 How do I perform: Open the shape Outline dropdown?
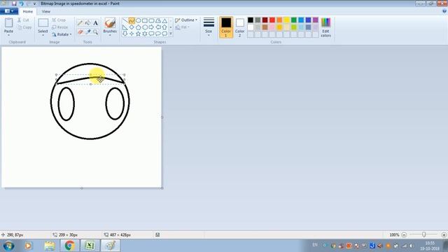186,20
